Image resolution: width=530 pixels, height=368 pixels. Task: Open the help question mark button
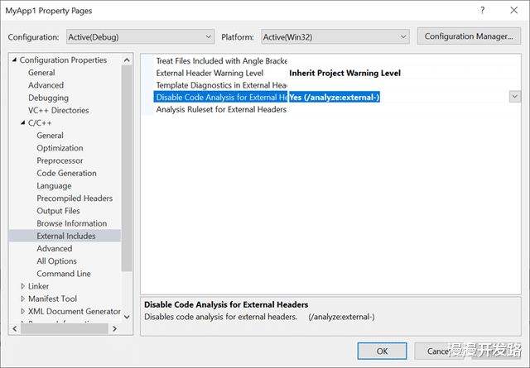pos(482,11)
